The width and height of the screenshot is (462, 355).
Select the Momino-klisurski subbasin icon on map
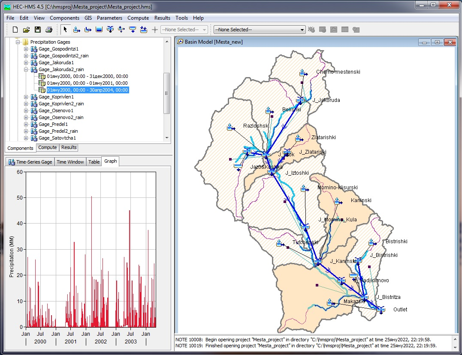coord(305,188)
